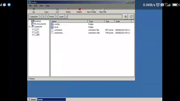Click home breadcrumb segment
The image size is (180, 101).
tap(52, 17)
